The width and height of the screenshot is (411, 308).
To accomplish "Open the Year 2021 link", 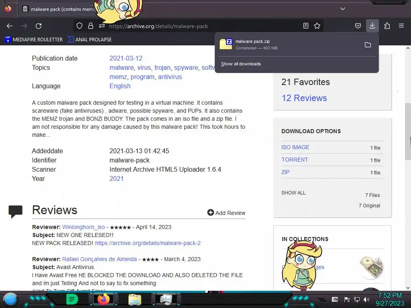I will click(116, 178).
